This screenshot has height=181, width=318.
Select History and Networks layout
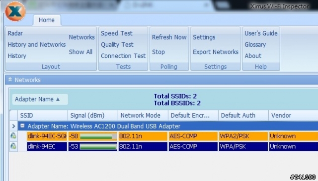point(37,45)
